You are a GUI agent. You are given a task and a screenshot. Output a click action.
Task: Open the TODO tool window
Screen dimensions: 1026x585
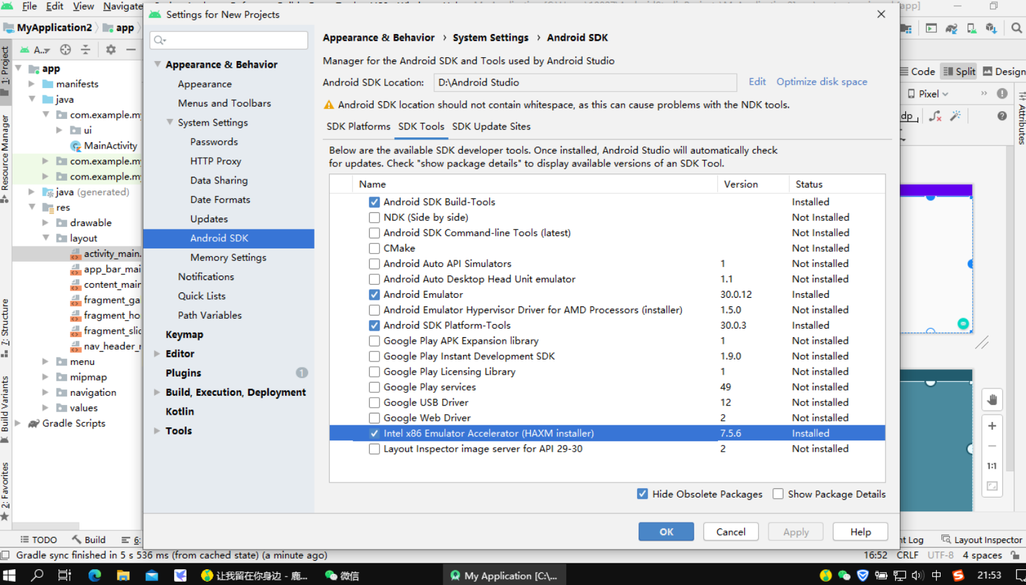point(39,540)
